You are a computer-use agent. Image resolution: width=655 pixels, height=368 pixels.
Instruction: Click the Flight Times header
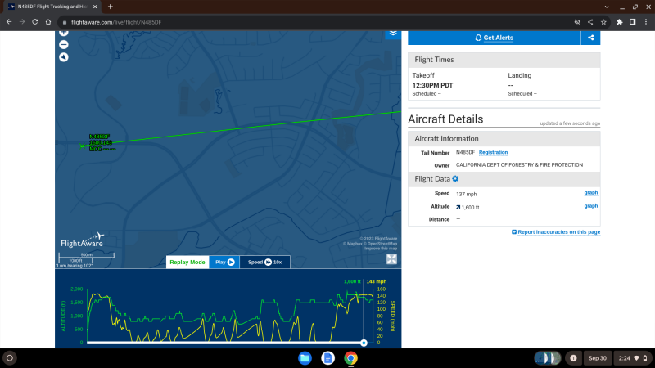pos(504,60)
